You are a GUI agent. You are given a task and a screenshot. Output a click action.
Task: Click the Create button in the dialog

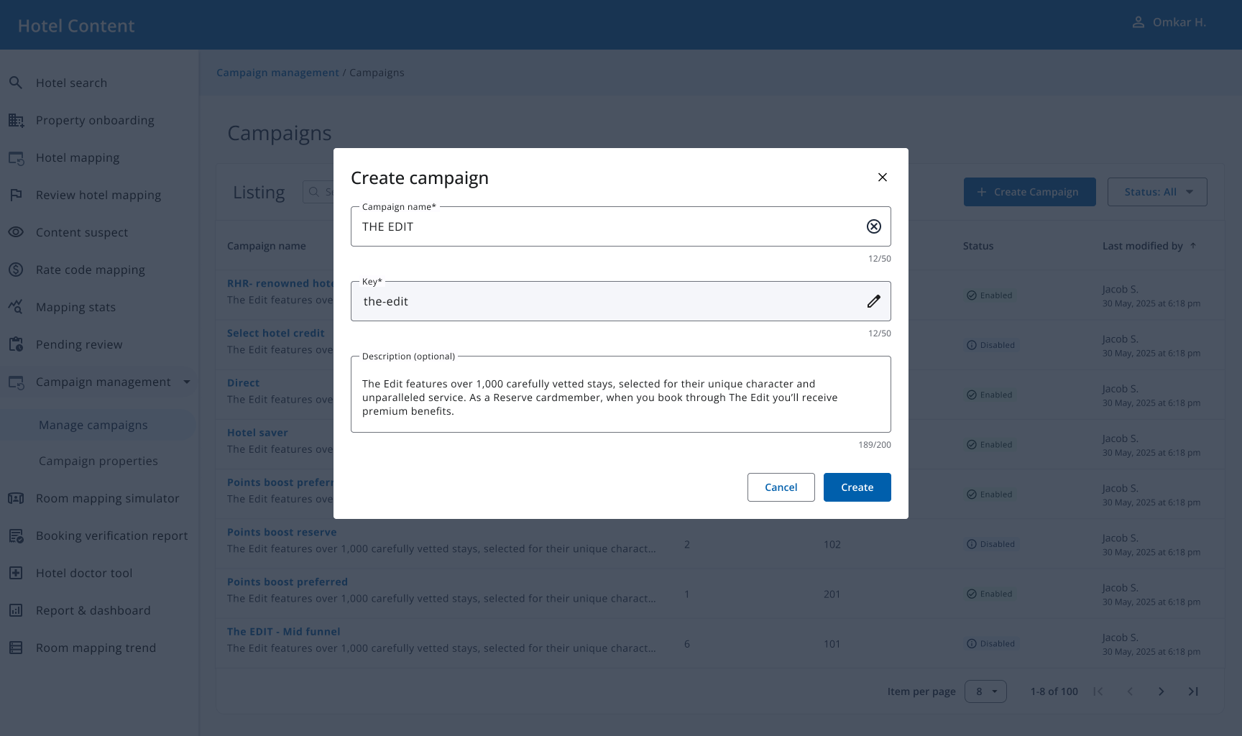(857, 487)
